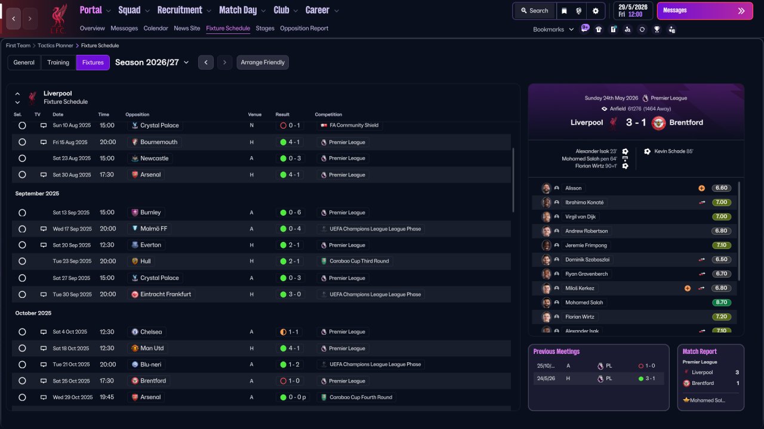Viewport: 764px width, 429px height.
Task: Select the Newcastle fixture radio button
Action: 22,158
